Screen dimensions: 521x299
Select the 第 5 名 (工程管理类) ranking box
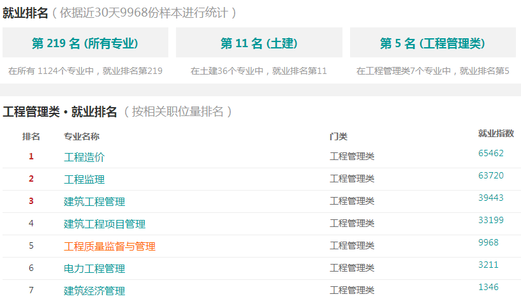point(432,43)
